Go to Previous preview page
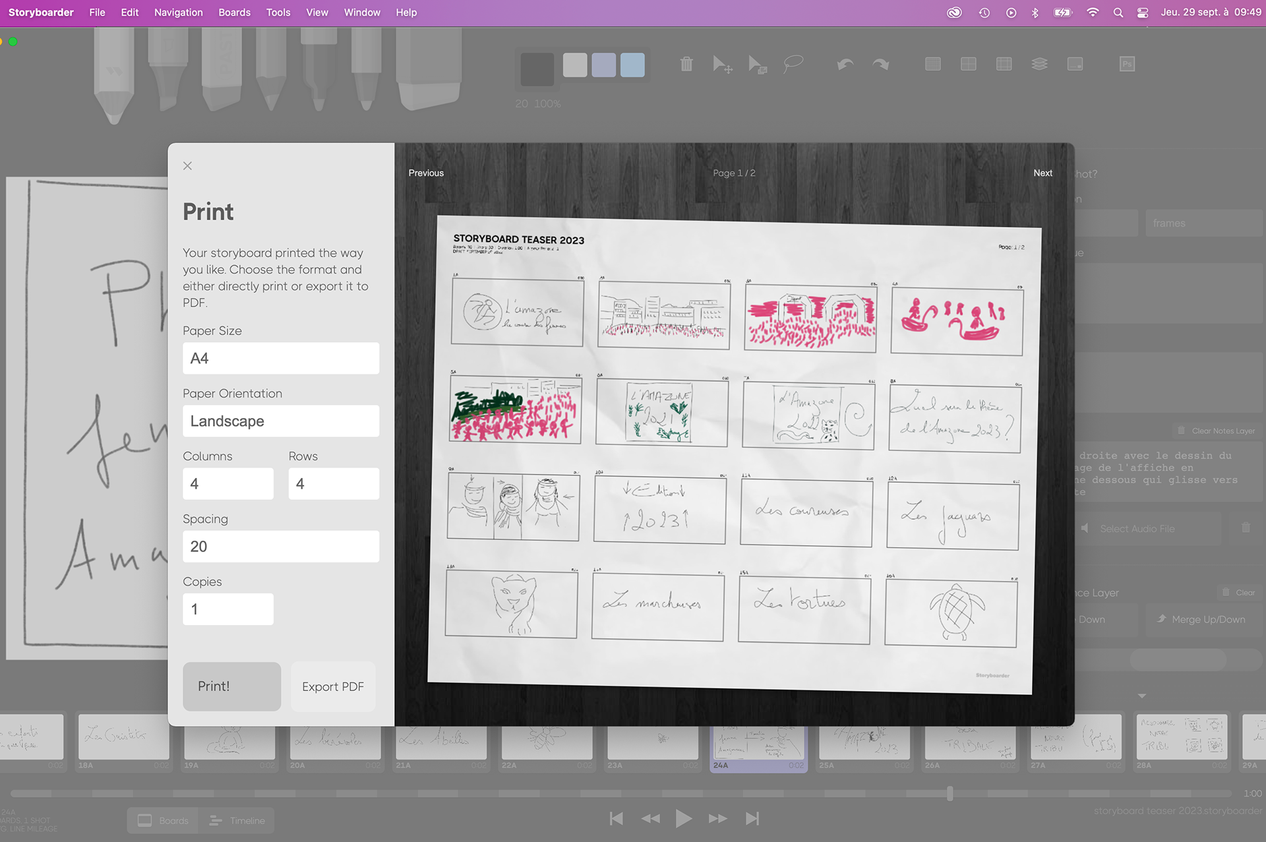 [426, 173]
